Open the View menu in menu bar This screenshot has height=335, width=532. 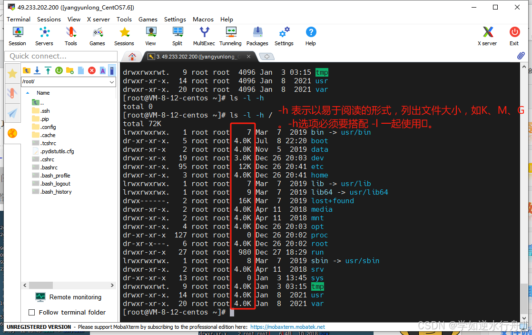[74, 20]
